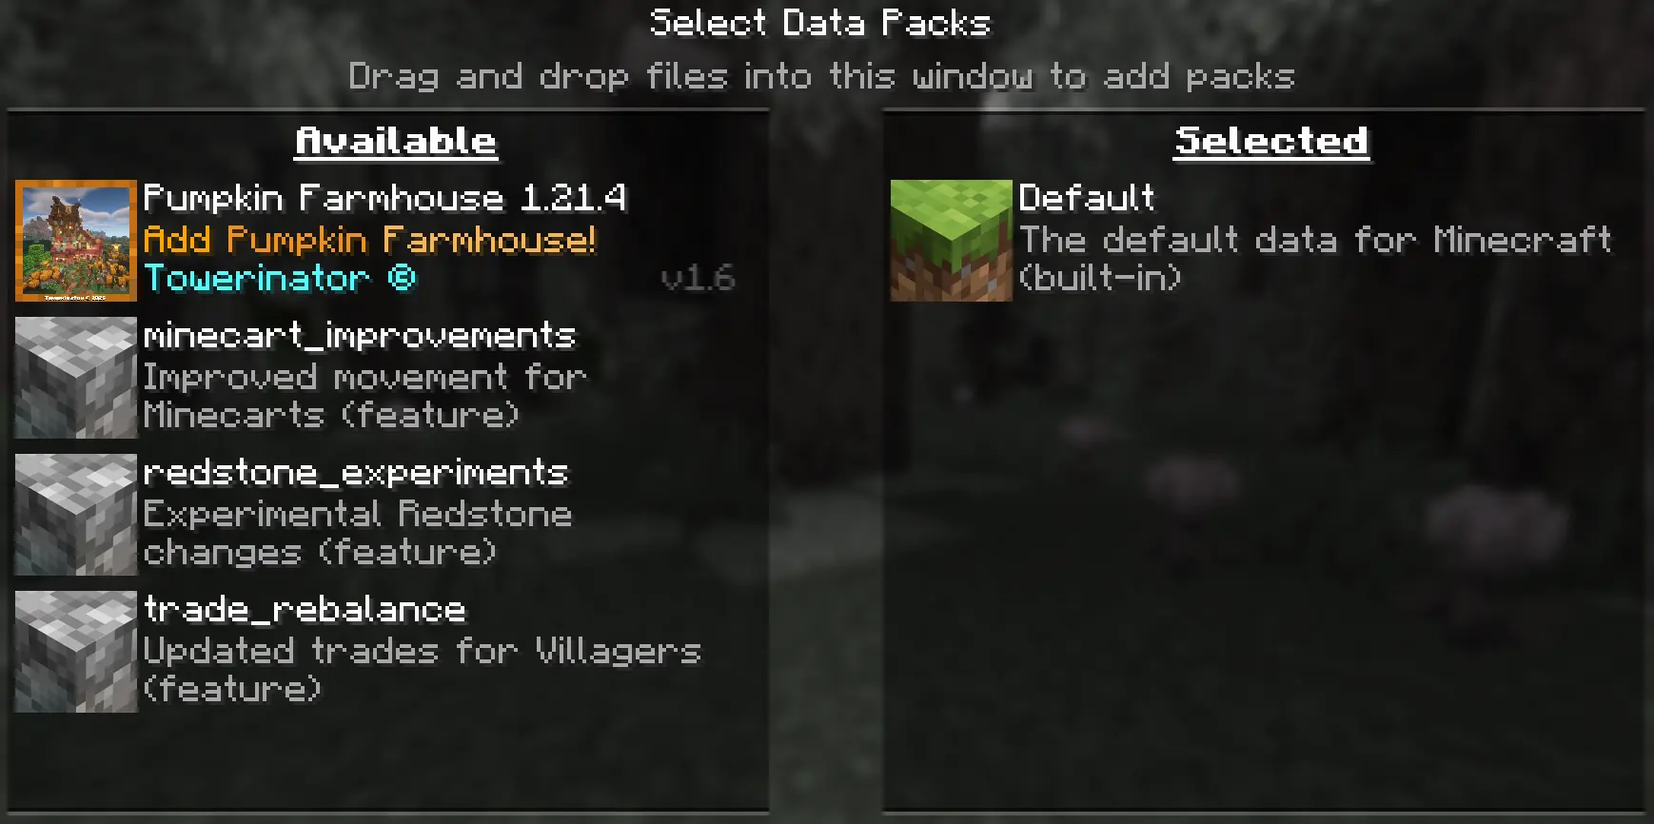This screenshot has height=824, width=1654.
Task: Select the redstone_experiments pack name
Action: click(x=355, y=473)
